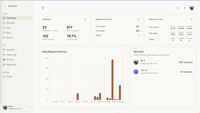Viewport: 200px width, 113px height.
Task: Open the Profile settings page
Action: click(x=17, y=77)
